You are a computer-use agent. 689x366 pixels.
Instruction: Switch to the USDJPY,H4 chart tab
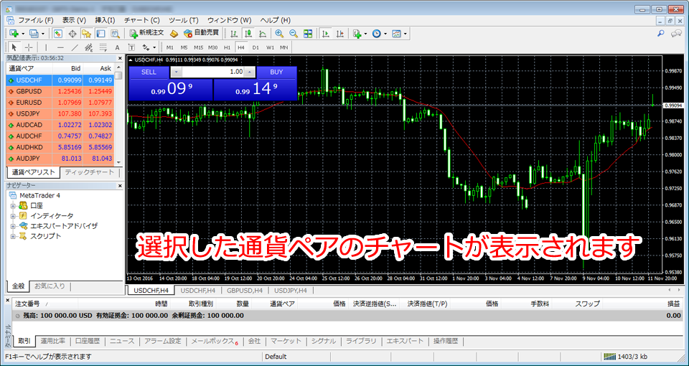(291, 291)
